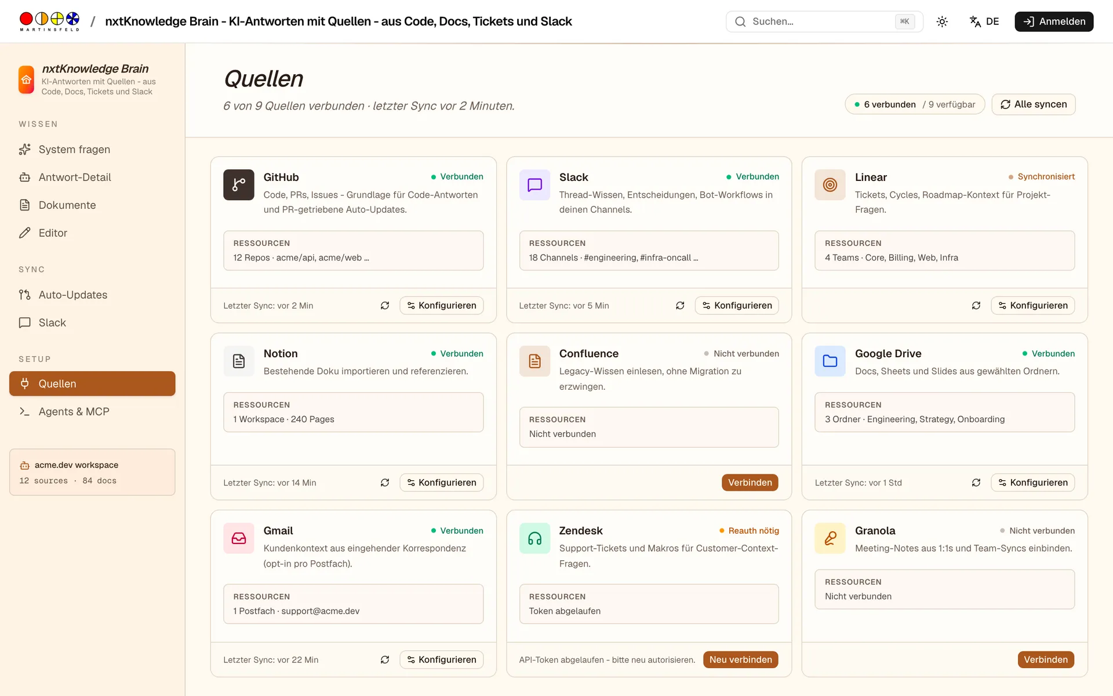Go to Dokumente

93,205
